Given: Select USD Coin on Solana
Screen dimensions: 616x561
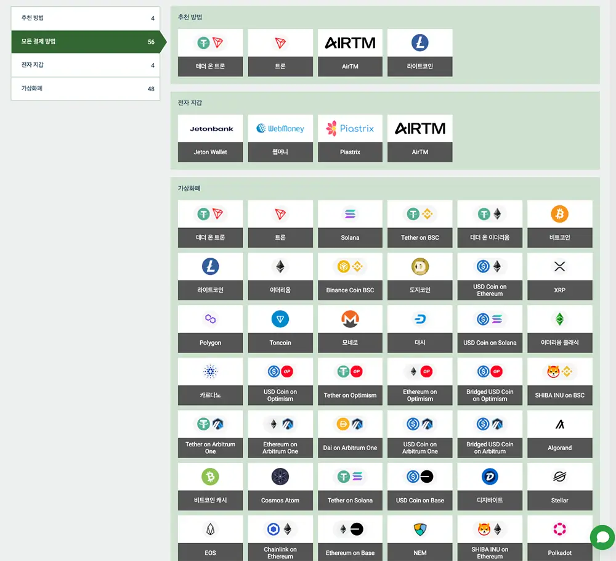Looking at the screenshot, I should click(490, 329).
